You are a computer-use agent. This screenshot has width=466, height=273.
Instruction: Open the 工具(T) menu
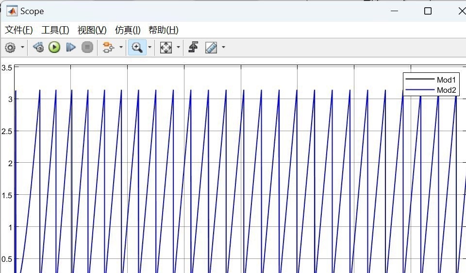tap(55, 30)
